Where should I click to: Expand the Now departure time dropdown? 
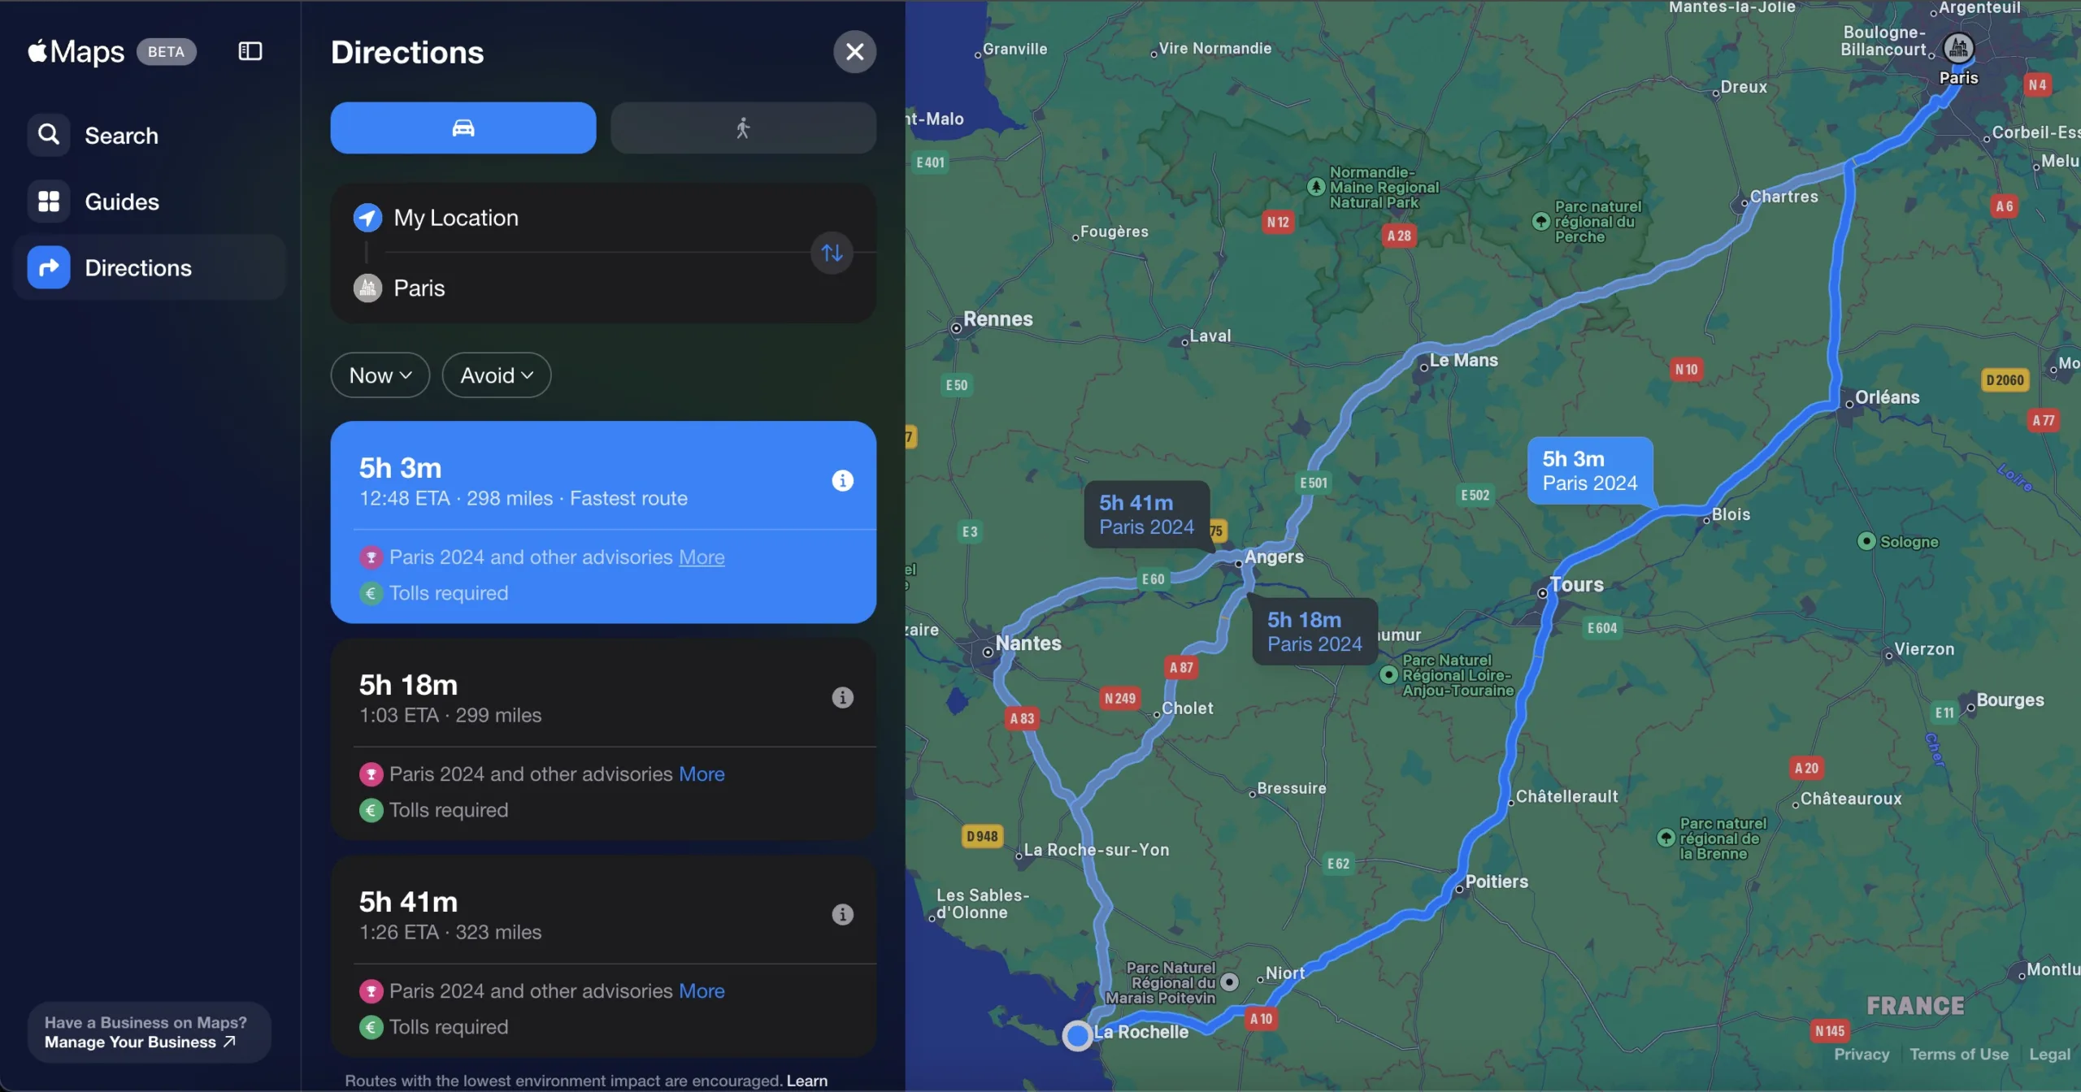(379, 374)
